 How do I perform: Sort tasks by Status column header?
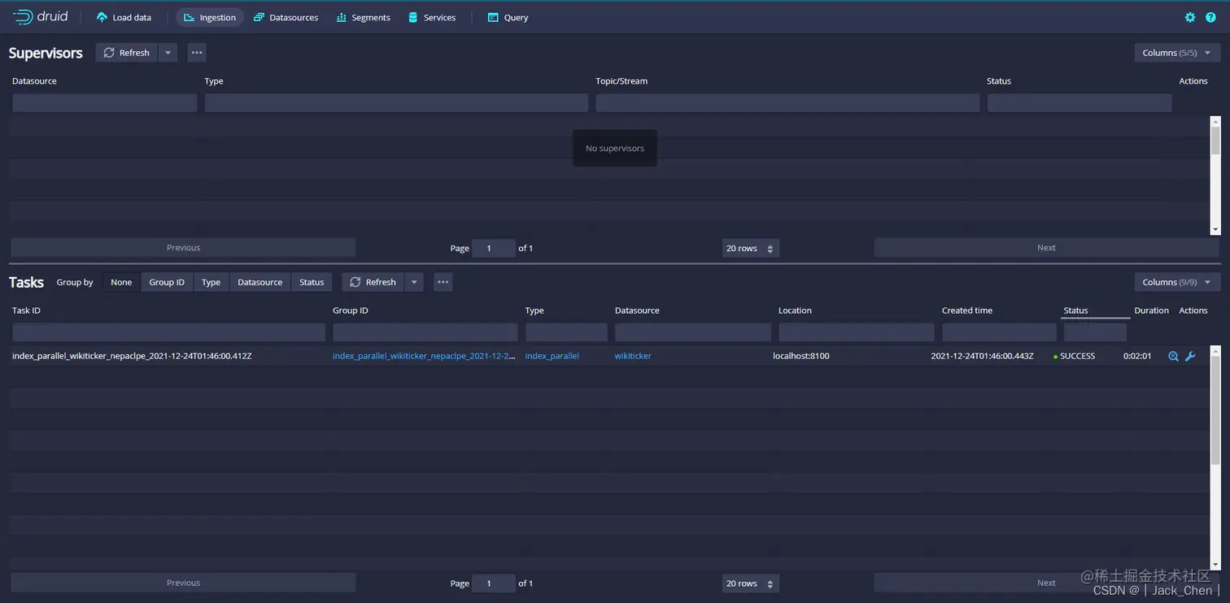click(1075, 310)
